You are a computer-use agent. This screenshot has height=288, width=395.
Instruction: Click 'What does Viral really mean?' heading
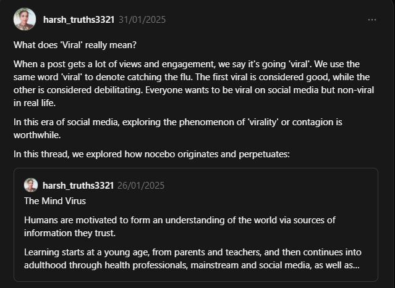click(x=75, y=45)
